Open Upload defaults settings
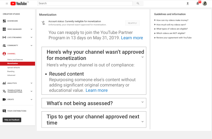The width and height of the screenshot is (212, 139). pyautogui.click(x=14, y=68)
